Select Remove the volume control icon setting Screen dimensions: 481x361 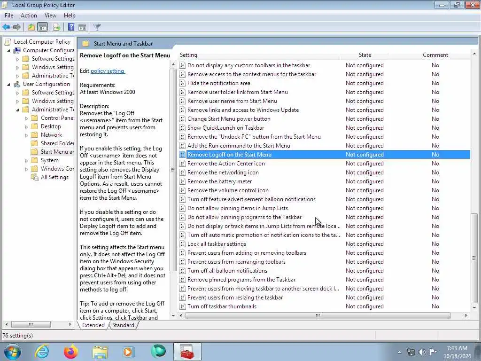[324, 190]
